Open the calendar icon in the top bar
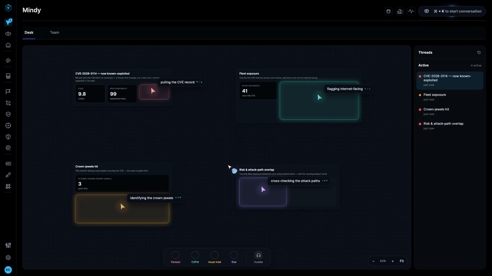The height and width of the screenshot is (276, 492). 388,11
